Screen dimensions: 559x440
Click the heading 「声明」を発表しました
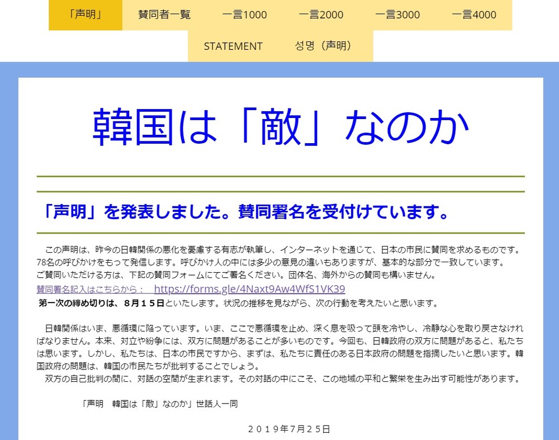tap(246, 212)
